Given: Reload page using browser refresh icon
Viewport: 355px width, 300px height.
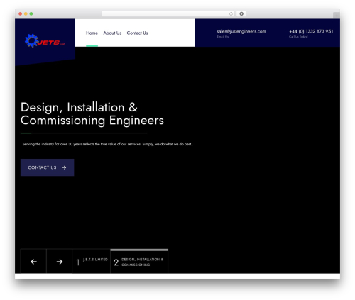Looking at the screenshot, I should click(231, 13).
